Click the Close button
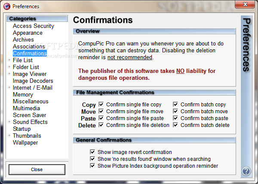The image size is (258, 184). pyautogui.click(x=37, y=169)
